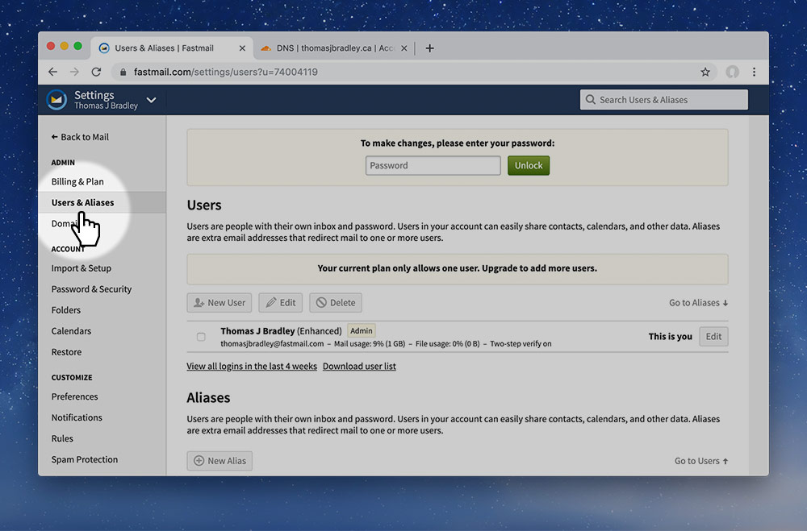This screenshot has width=807, height=531.
Task: Open View all logins in the last 4 weeks
Action: 251,366
